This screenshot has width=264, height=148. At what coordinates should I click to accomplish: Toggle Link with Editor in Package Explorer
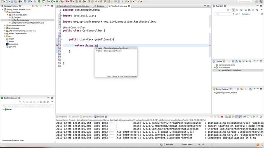click(37, 6)
